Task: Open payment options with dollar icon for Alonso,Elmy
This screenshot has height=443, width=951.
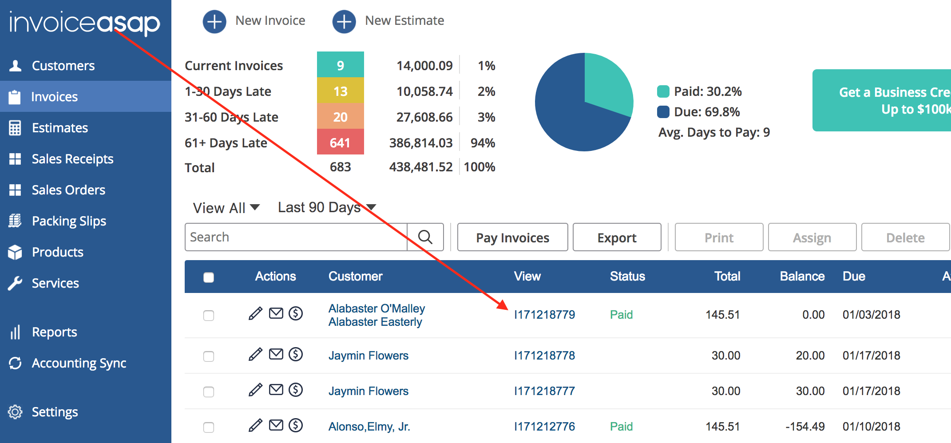Action: pos(296,426)
